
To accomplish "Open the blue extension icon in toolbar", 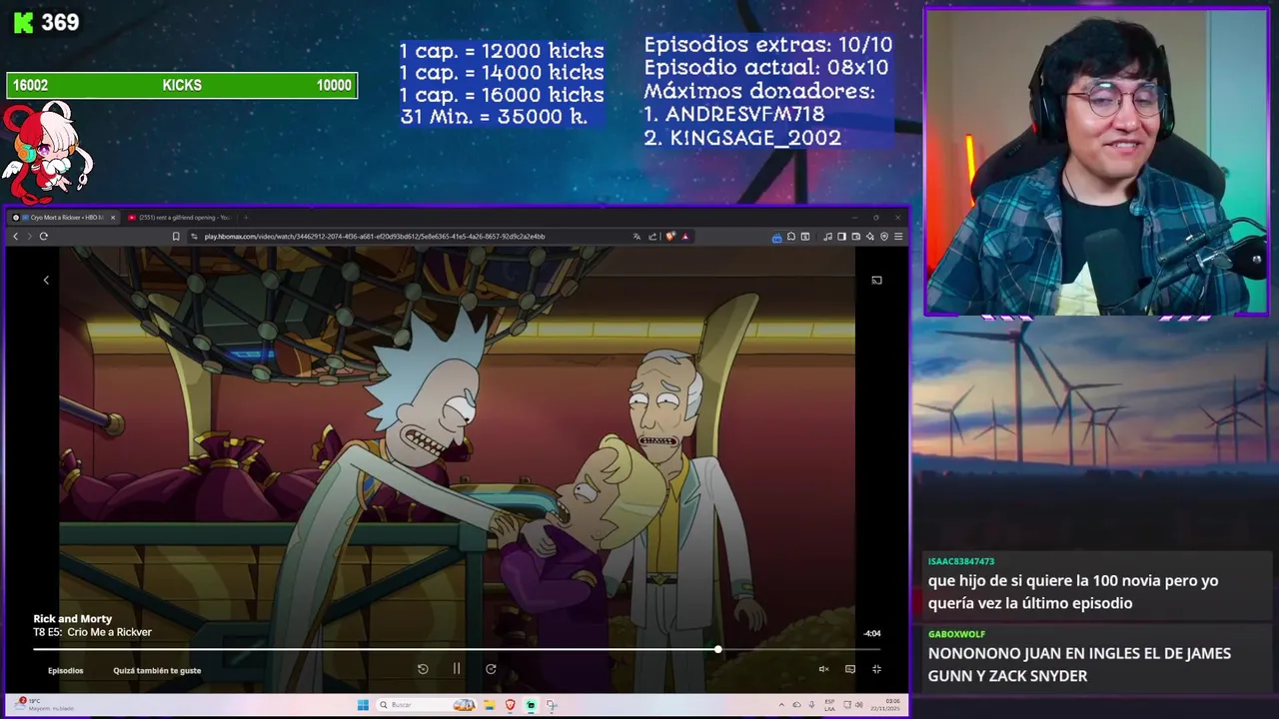I will click(777, 237).
